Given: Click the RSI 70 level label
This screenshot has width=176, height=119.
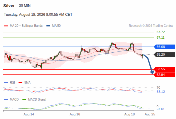Looking at the screenshot, I should (158, 87).
